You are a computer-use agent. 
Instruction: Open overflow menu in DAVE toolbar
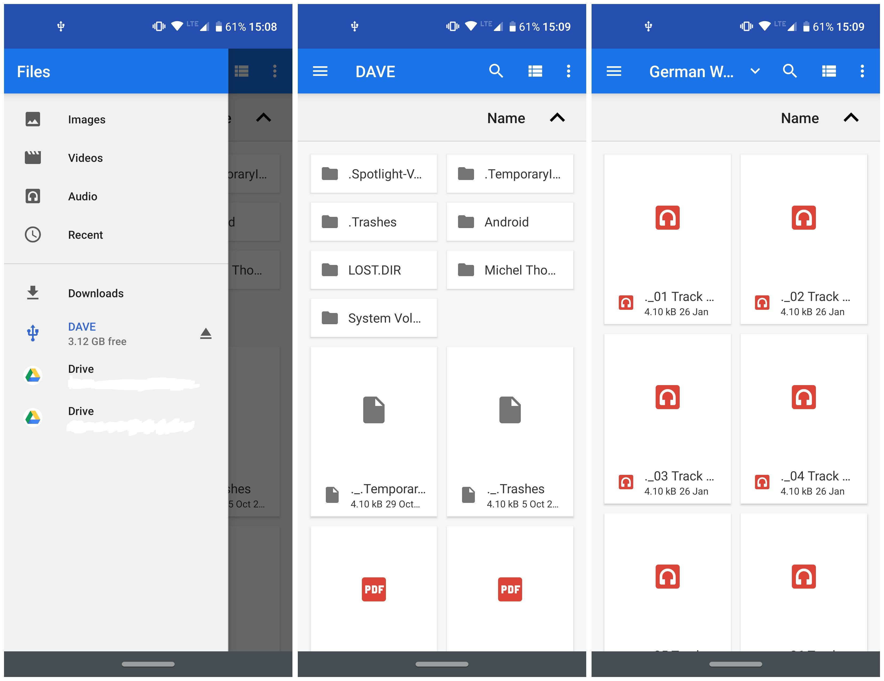(568, 71)
